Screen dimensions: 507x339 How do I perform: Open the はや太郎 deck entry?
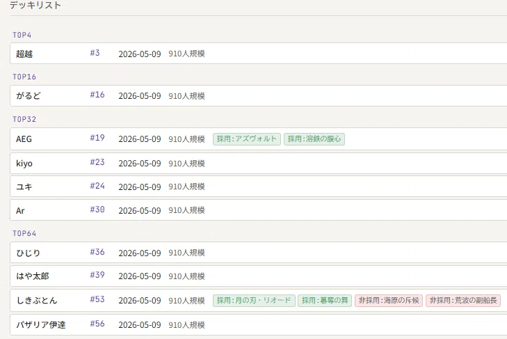tap(259, 276)
